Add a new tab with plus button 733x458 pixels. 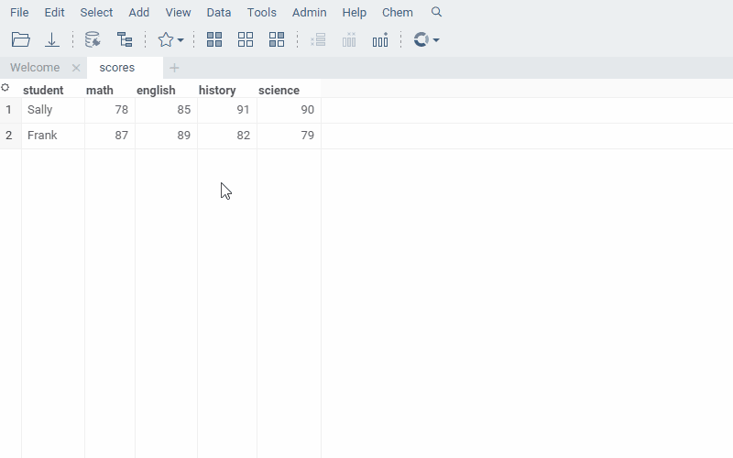tap(174, 68)
